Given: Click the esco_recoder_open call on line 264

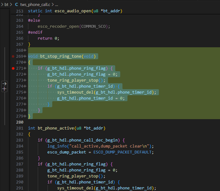Looking at the screenshot, I should coord(58,26).
